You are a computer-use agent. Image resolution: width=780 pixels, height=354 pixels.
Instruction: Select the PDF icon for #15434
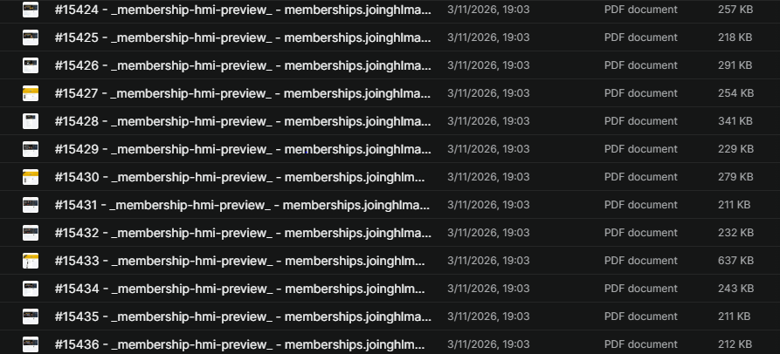[x=31, y=288]
